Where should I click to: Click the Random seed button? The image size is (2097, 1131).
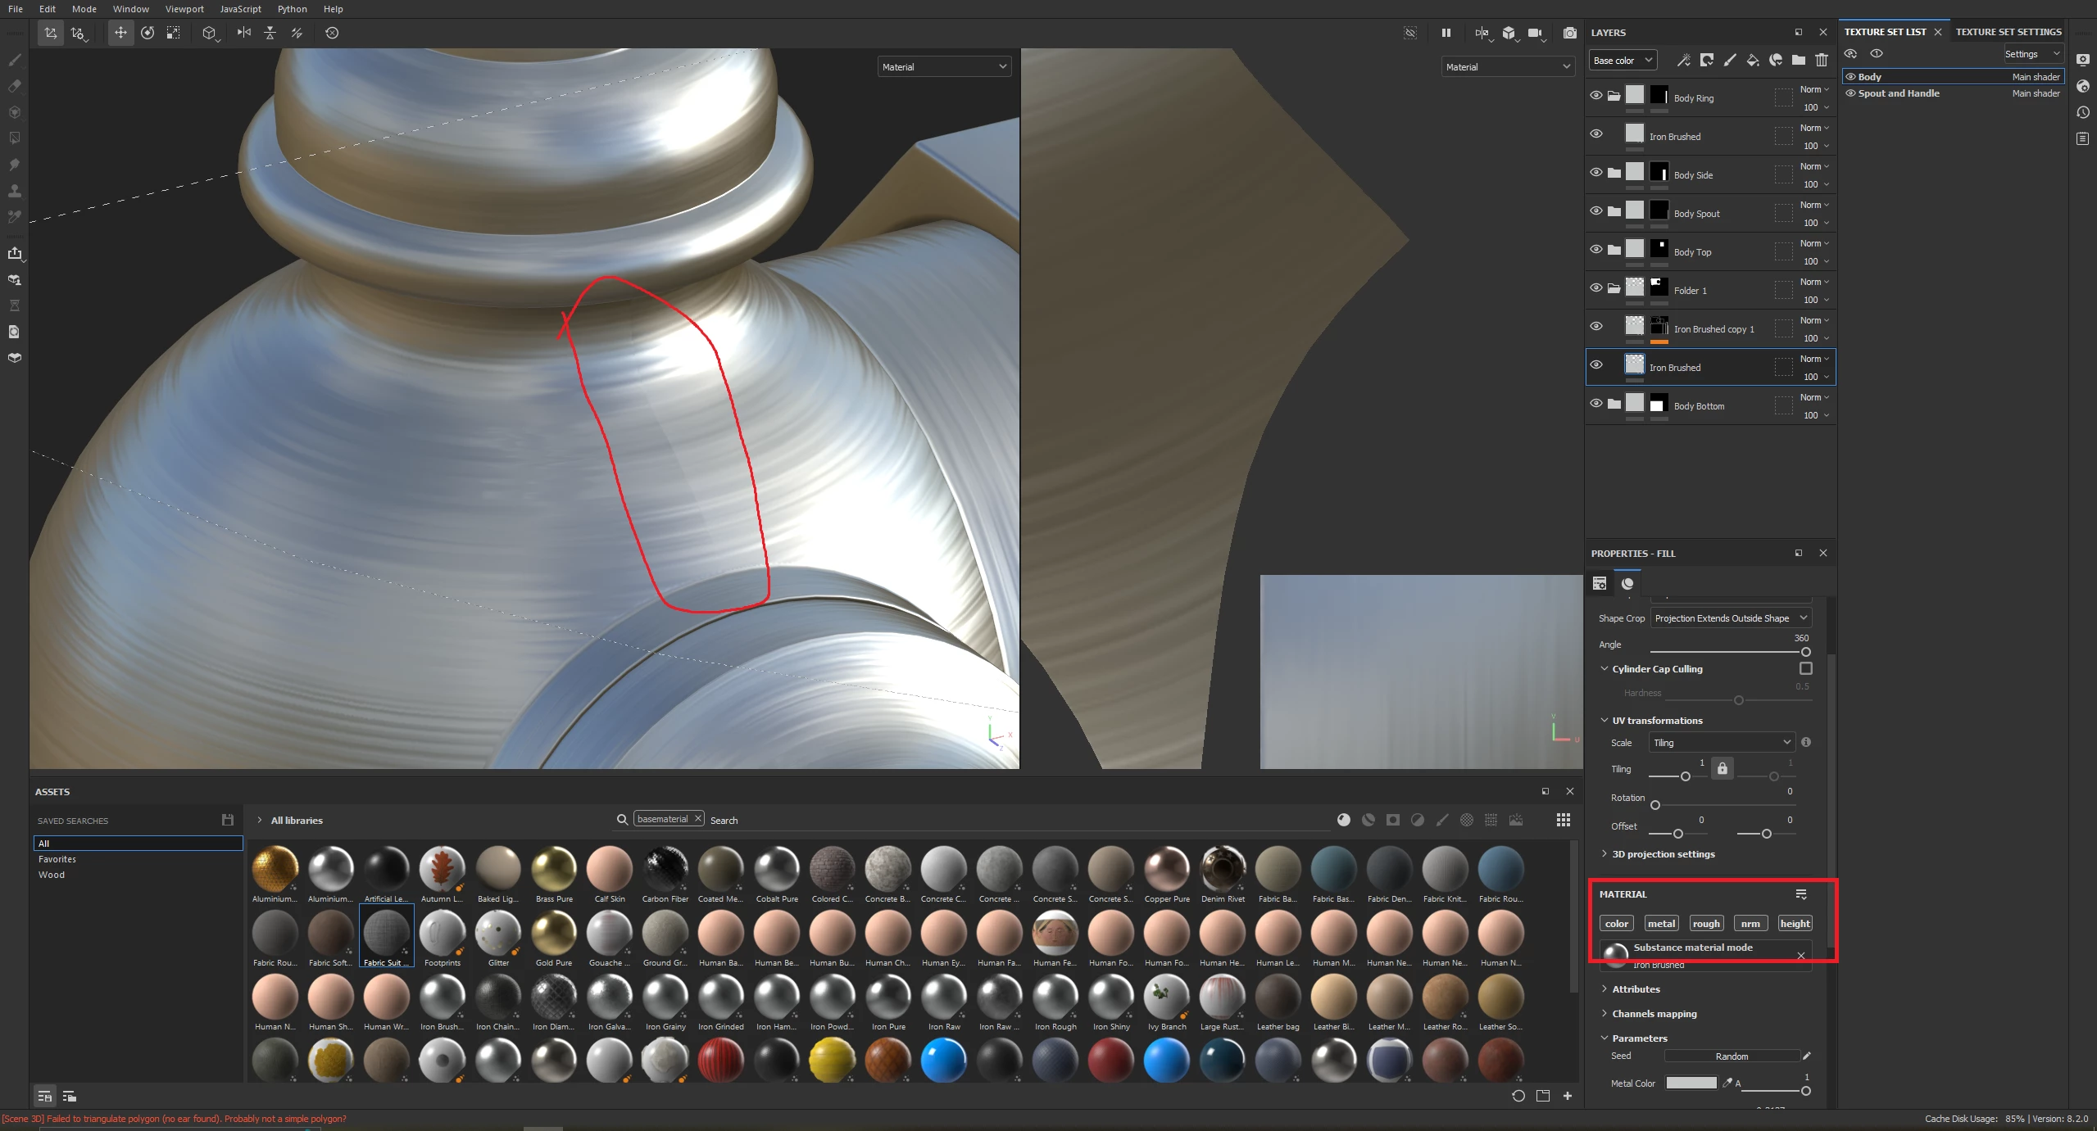tap(1731, 1056)
